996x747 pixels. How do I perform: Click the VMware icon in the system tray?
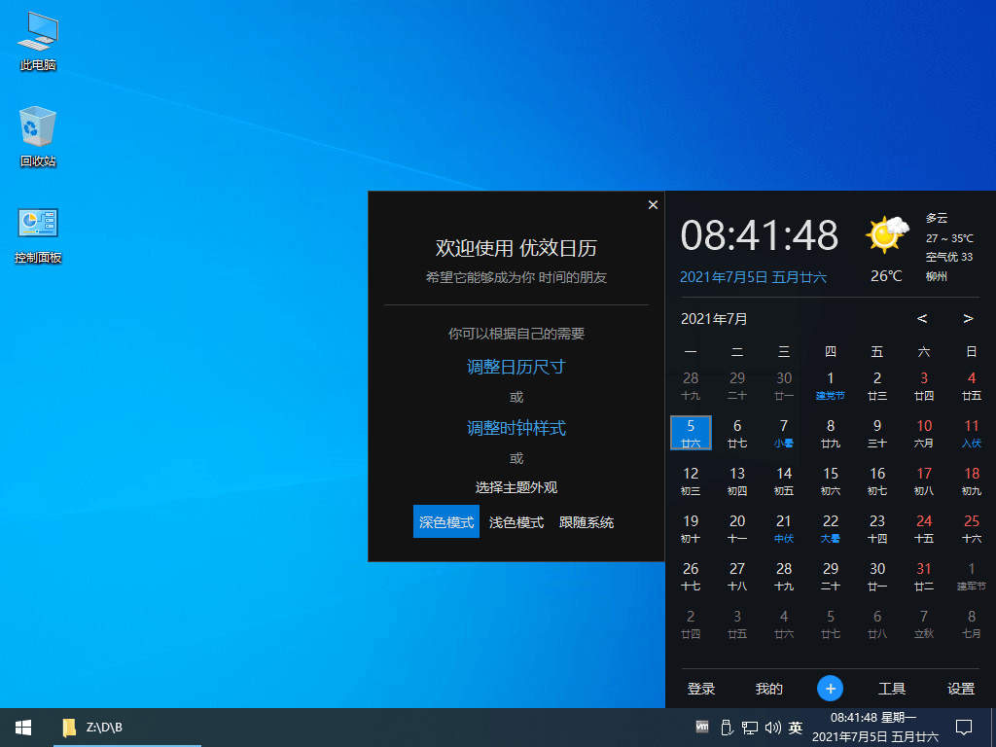(702, 727)
